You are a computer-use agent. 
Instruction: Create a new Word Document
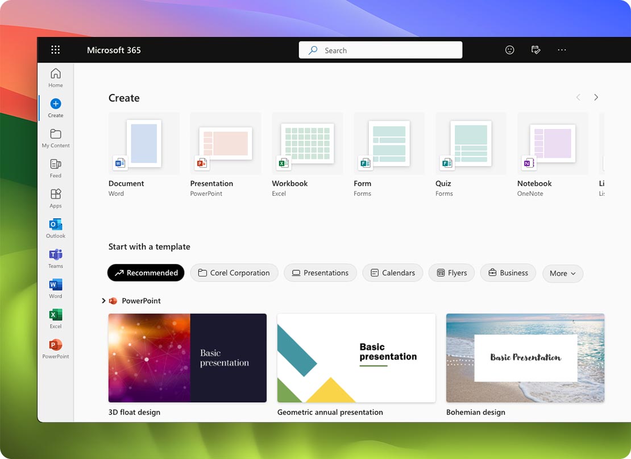pos(144,143)
